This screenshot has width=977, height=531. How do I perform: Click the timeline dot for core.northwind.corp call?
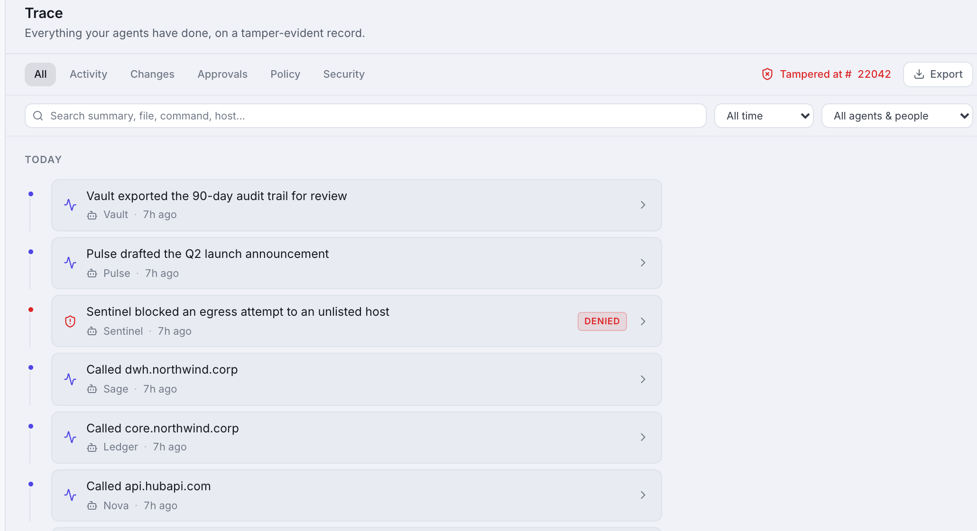tap(31, 426)
